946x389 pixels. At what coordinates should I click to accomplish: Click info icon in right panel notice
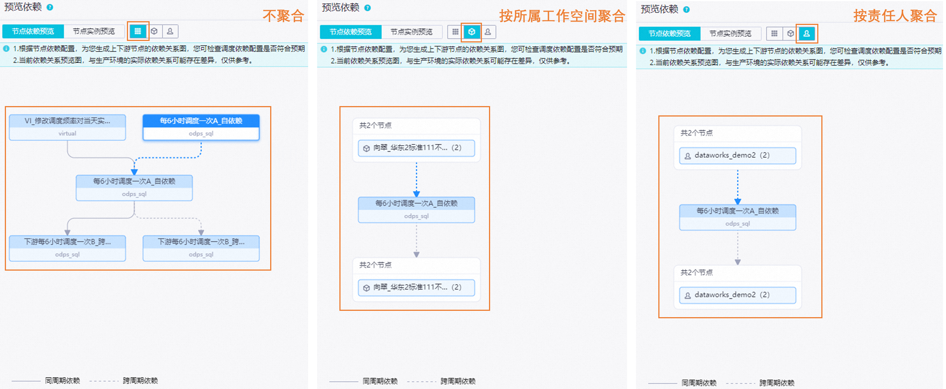click(643, 51)
